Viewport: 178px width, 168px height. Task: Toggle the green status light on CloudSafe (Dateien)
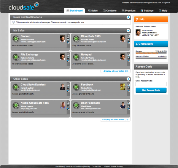click(x=16, y=87)
